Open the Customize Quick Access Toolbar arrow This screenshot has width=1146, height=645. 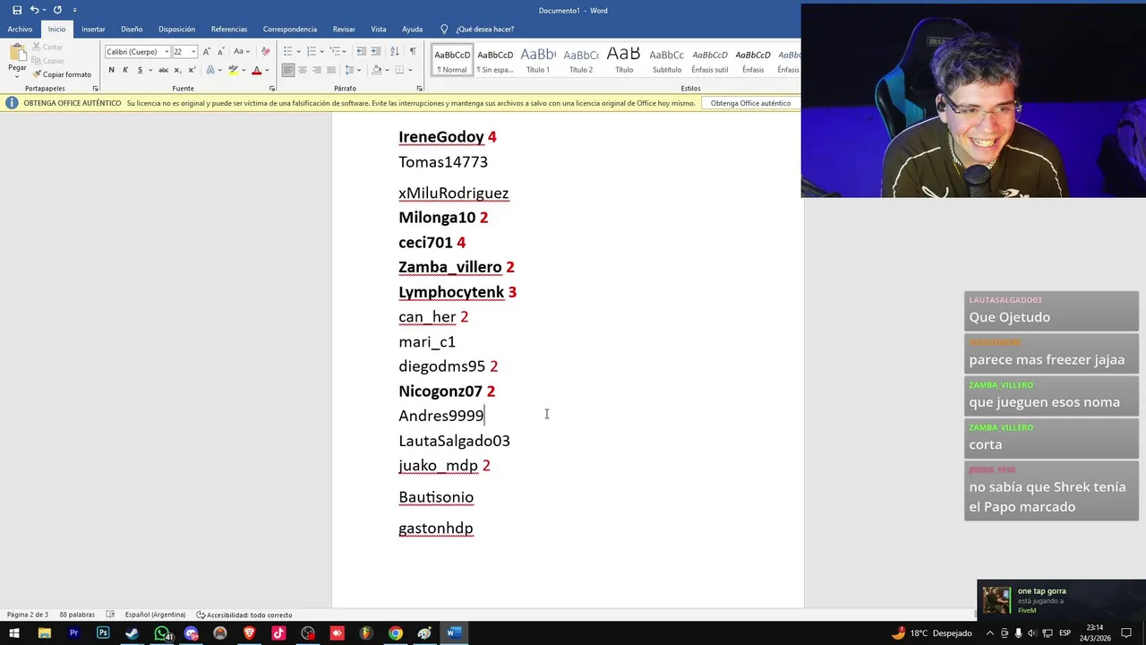(74, 10)
